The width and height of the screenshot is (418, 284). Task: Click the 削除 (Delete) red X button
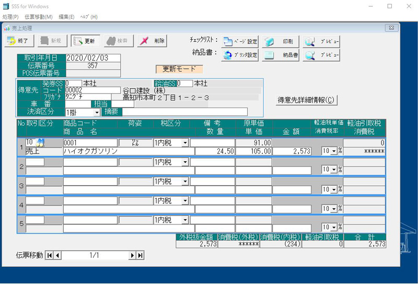click(x=153, y=41)
